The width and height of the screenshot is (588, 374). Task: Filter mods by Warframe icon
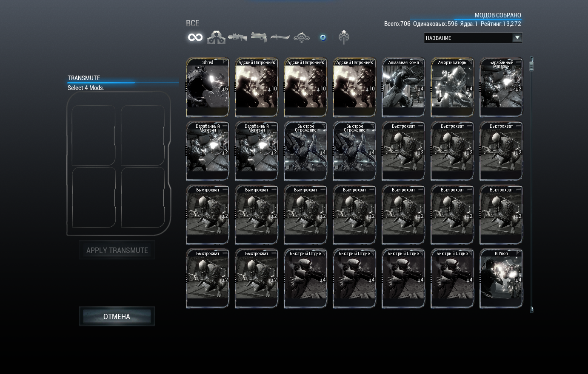(x=216, y=37)
